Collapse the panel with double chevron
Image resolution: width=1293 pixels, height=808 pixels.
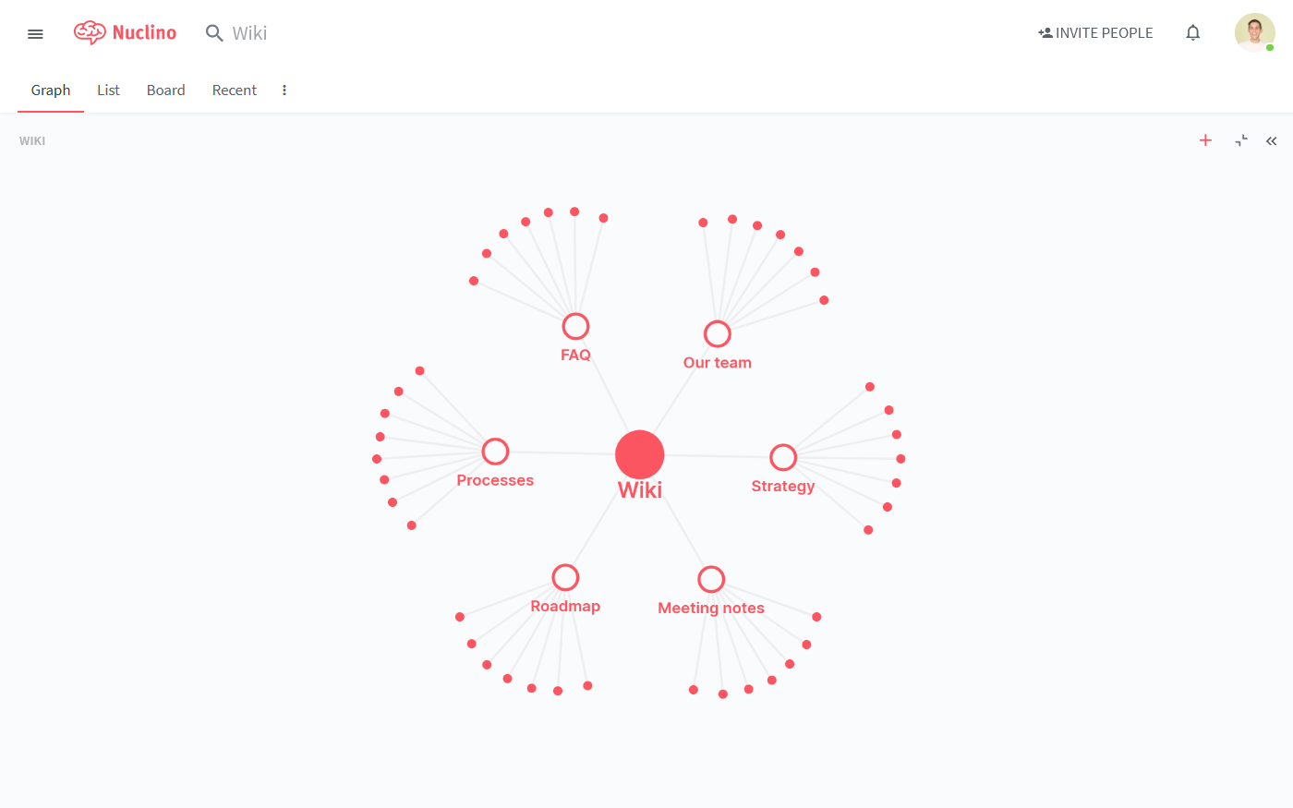[x=1272, y=141]
